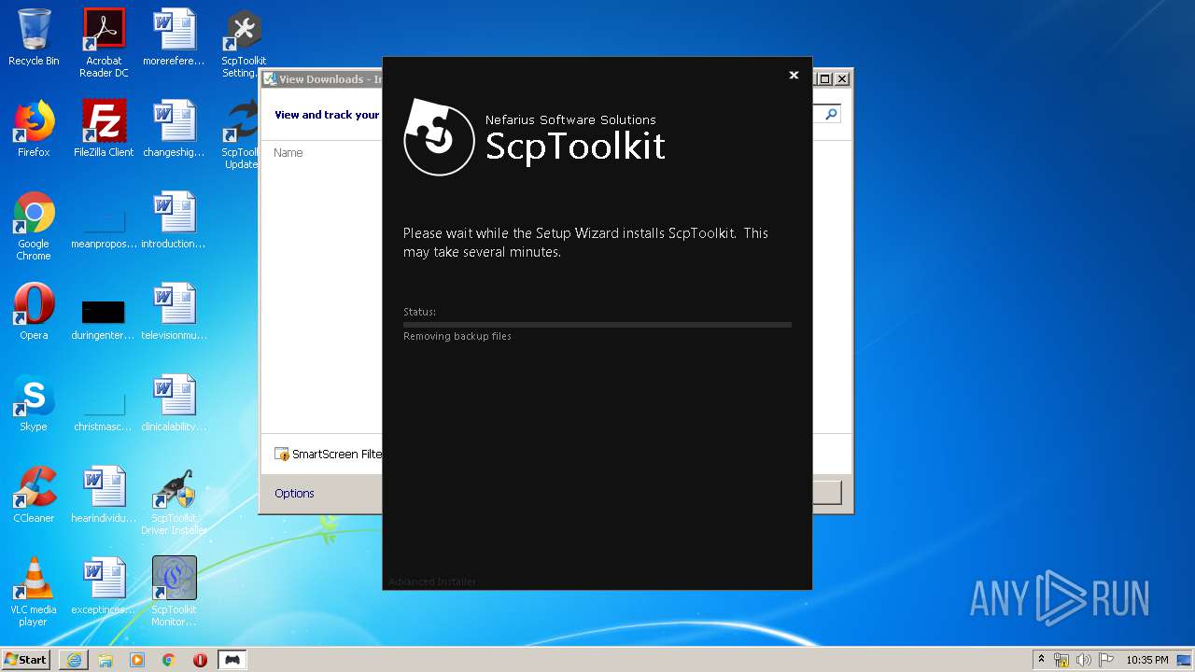Click Name column header in View Downloads
Screen dimensions: 1195x672
click(x=288, y=152)
